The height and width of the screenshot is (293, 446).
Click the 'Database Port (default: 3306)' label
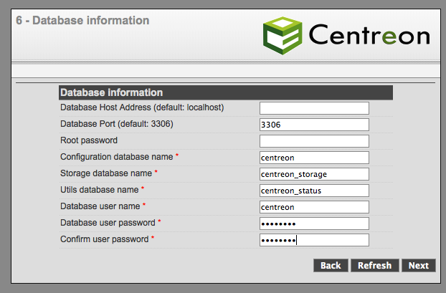pyautogui.click(x=117, y=124)
